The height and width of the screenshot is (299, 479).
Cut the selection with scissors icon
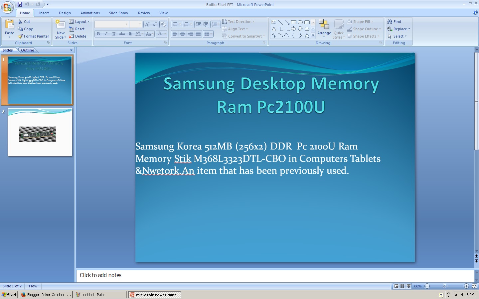24,22
